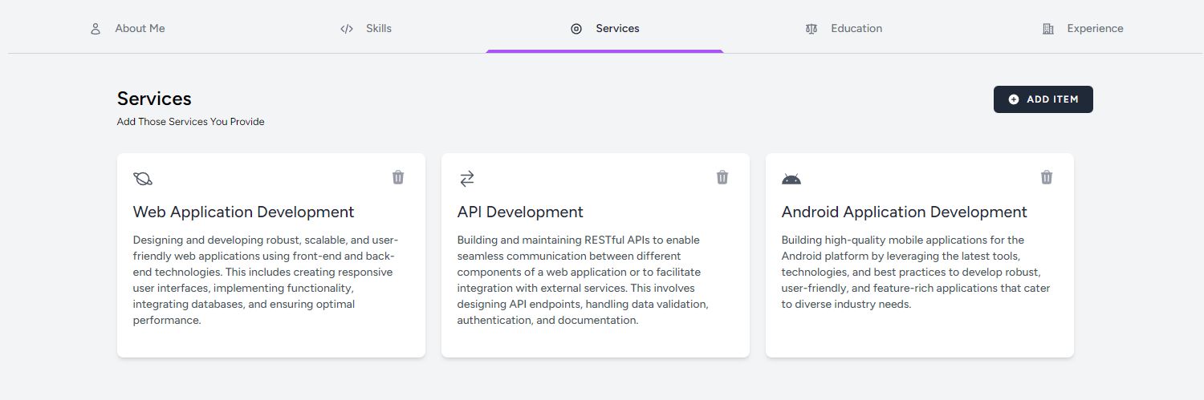Click the swap arrows icon on API card
Screen dimensions: 1204x400
point(467,179)
